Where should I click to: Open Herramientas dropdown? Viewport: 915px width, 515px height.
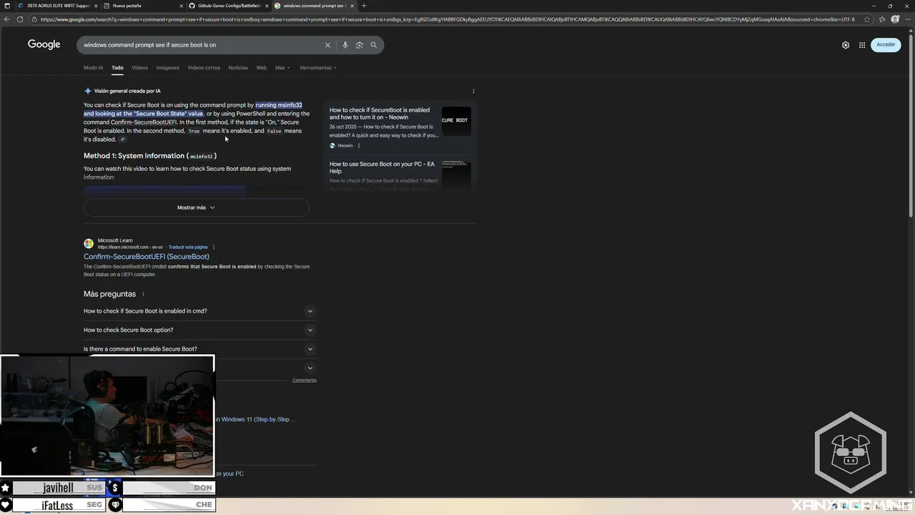coord(318,68)
